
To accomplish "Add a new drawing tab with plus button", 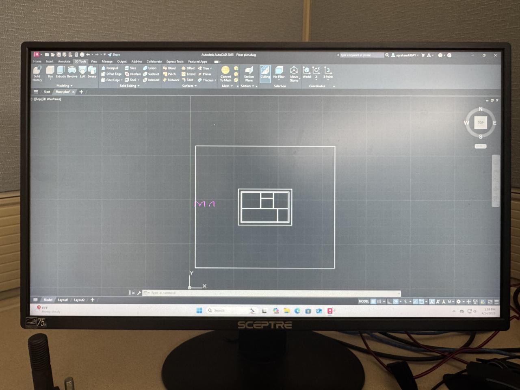I will point(81,92).
